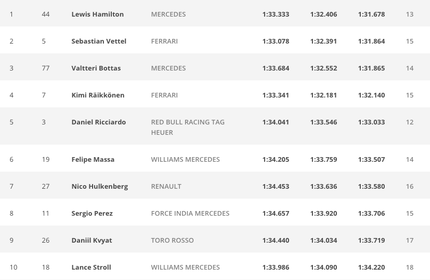Select RENAULT team cell
The image size is (430, 280).
point(166,187)
